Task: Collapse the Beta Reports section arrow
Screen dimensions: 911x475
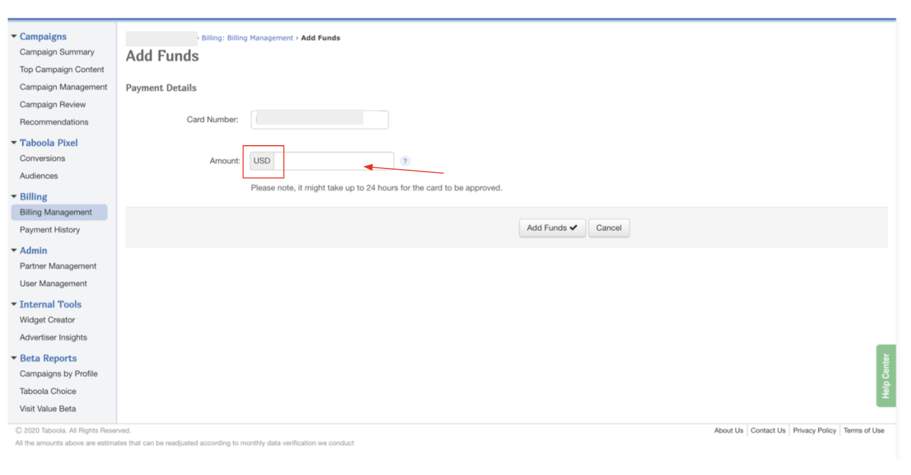Action: [14, 358]
